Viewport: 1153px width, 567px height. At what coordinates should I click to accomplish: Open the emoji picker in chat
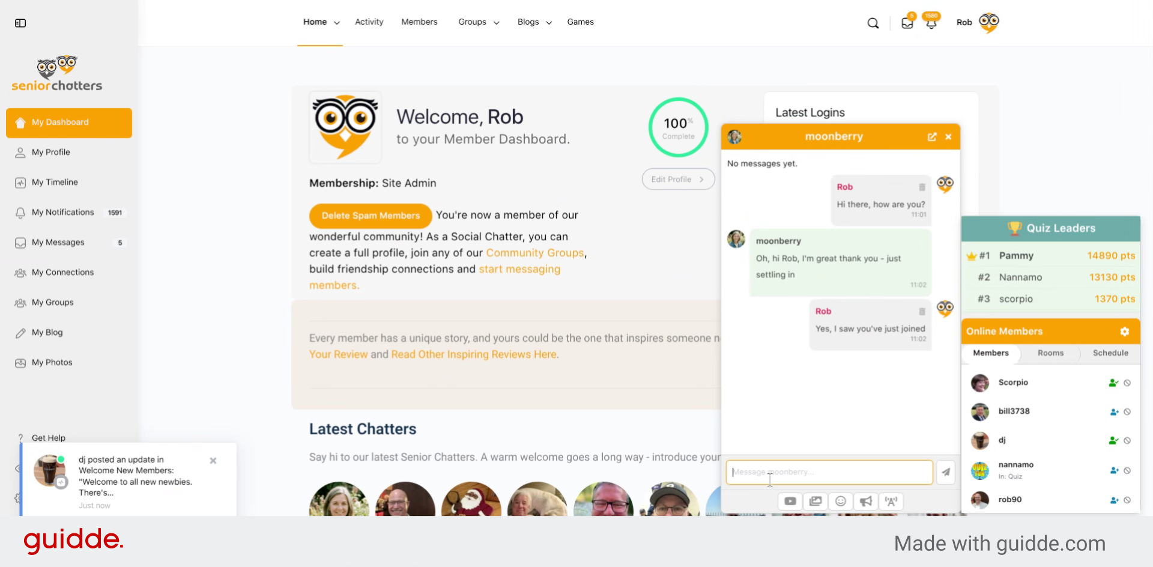(x=841, y=501)
